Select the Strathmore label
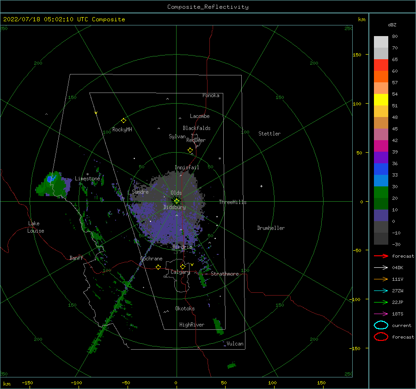This screenshot has width=416, height=389. click(225, 274)
